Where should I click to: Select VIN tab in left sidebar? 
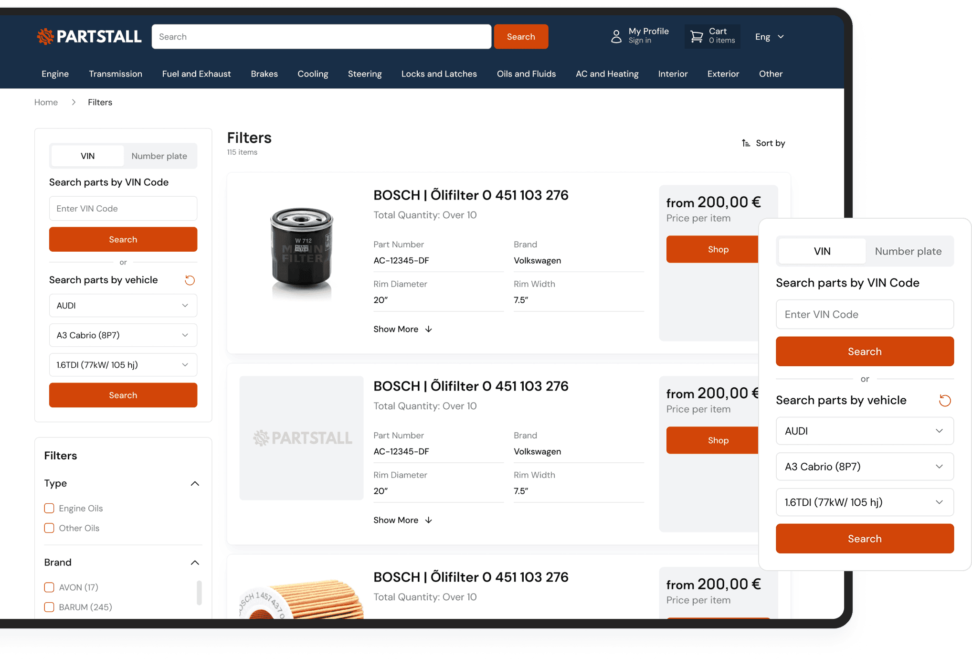click(x=87, y=156)
